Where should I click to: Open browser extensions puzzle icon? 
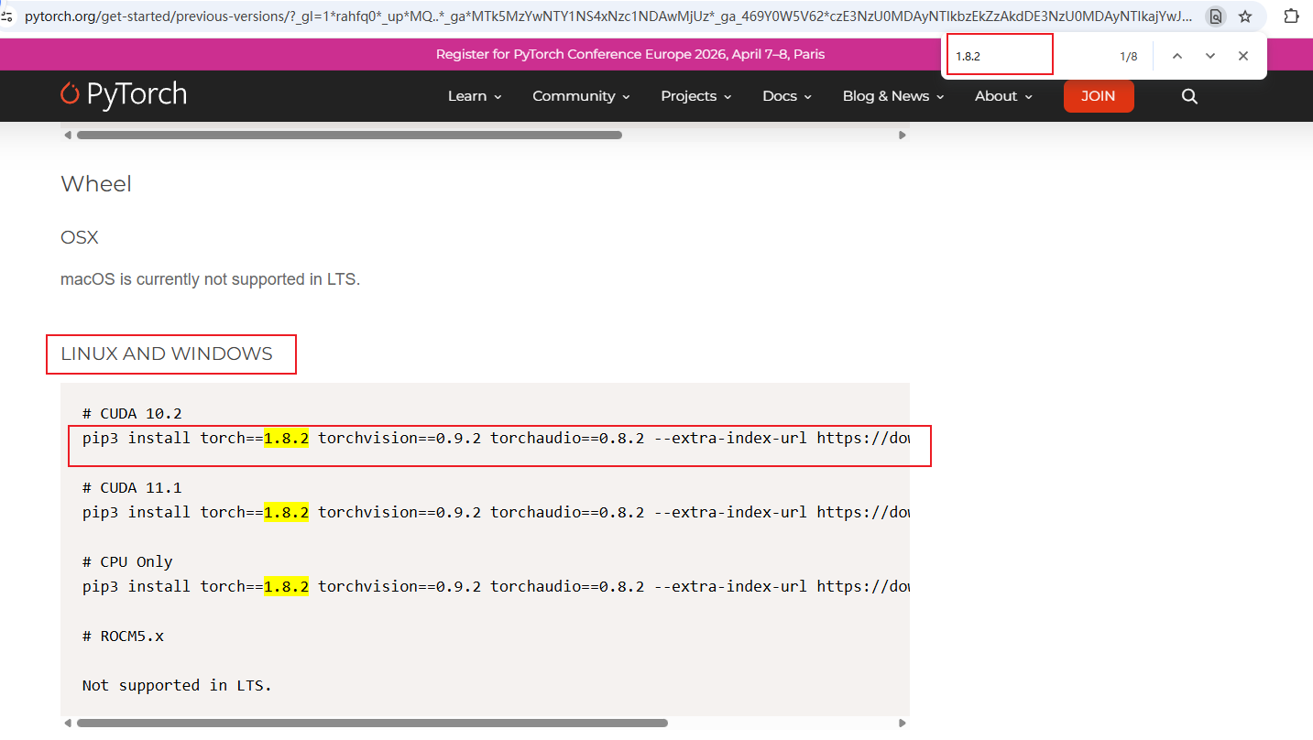click(x=1291, y=16)
